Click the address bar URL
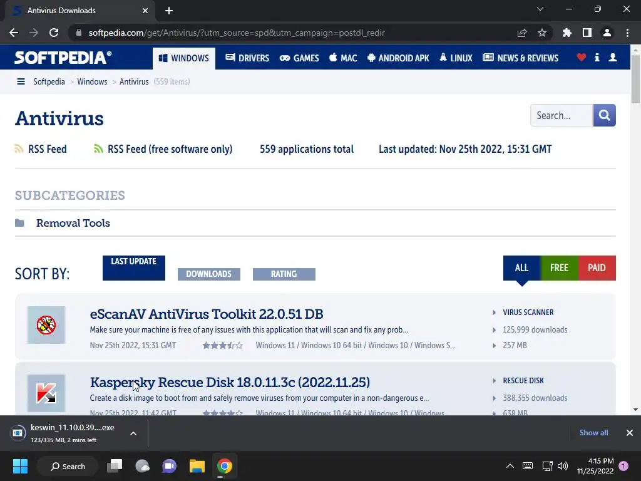 click(236, 33)
